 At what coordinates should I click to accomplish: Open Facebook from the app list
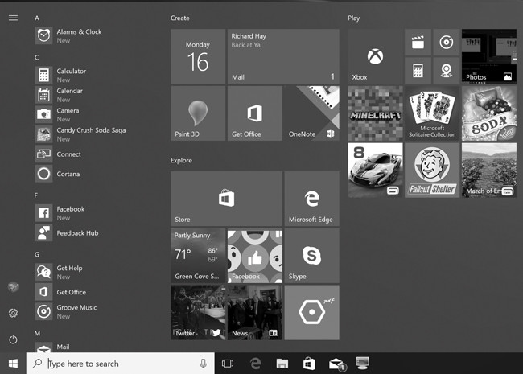(x=80, y=213)
